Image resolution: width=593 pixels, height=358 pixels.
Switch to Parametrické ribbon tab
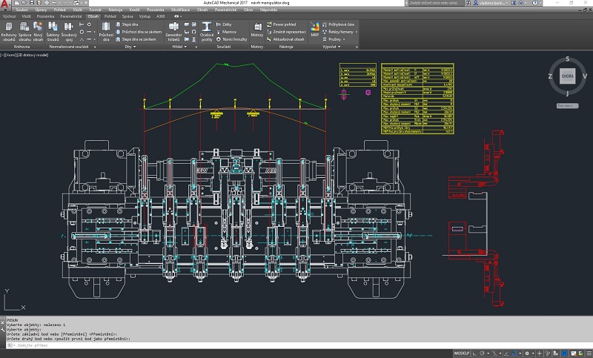71,15
